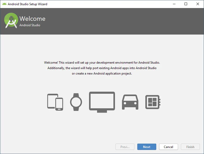Click 'Additionally, the wizard will help port' line
This screenshot has height=154, width=204.
pos(102,68)
